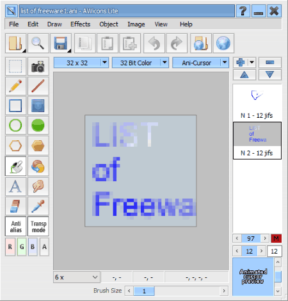Screen dimensions: 288x301
Task: Select the pencil drawing tool
Action: [x=15, y=86]
